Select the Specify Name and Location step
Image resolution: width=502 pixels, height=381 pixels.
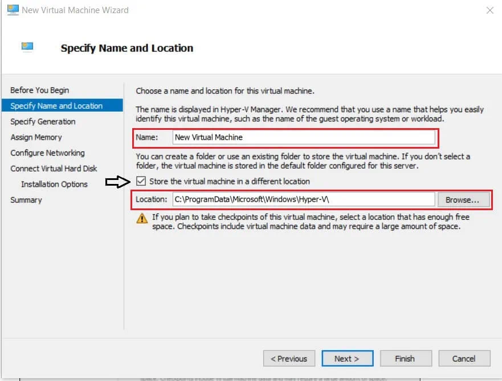tap(56, 106)
